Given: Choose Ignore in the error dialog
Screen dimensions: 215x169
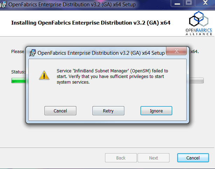Looking at the screenshot, I should coord(156,111).
